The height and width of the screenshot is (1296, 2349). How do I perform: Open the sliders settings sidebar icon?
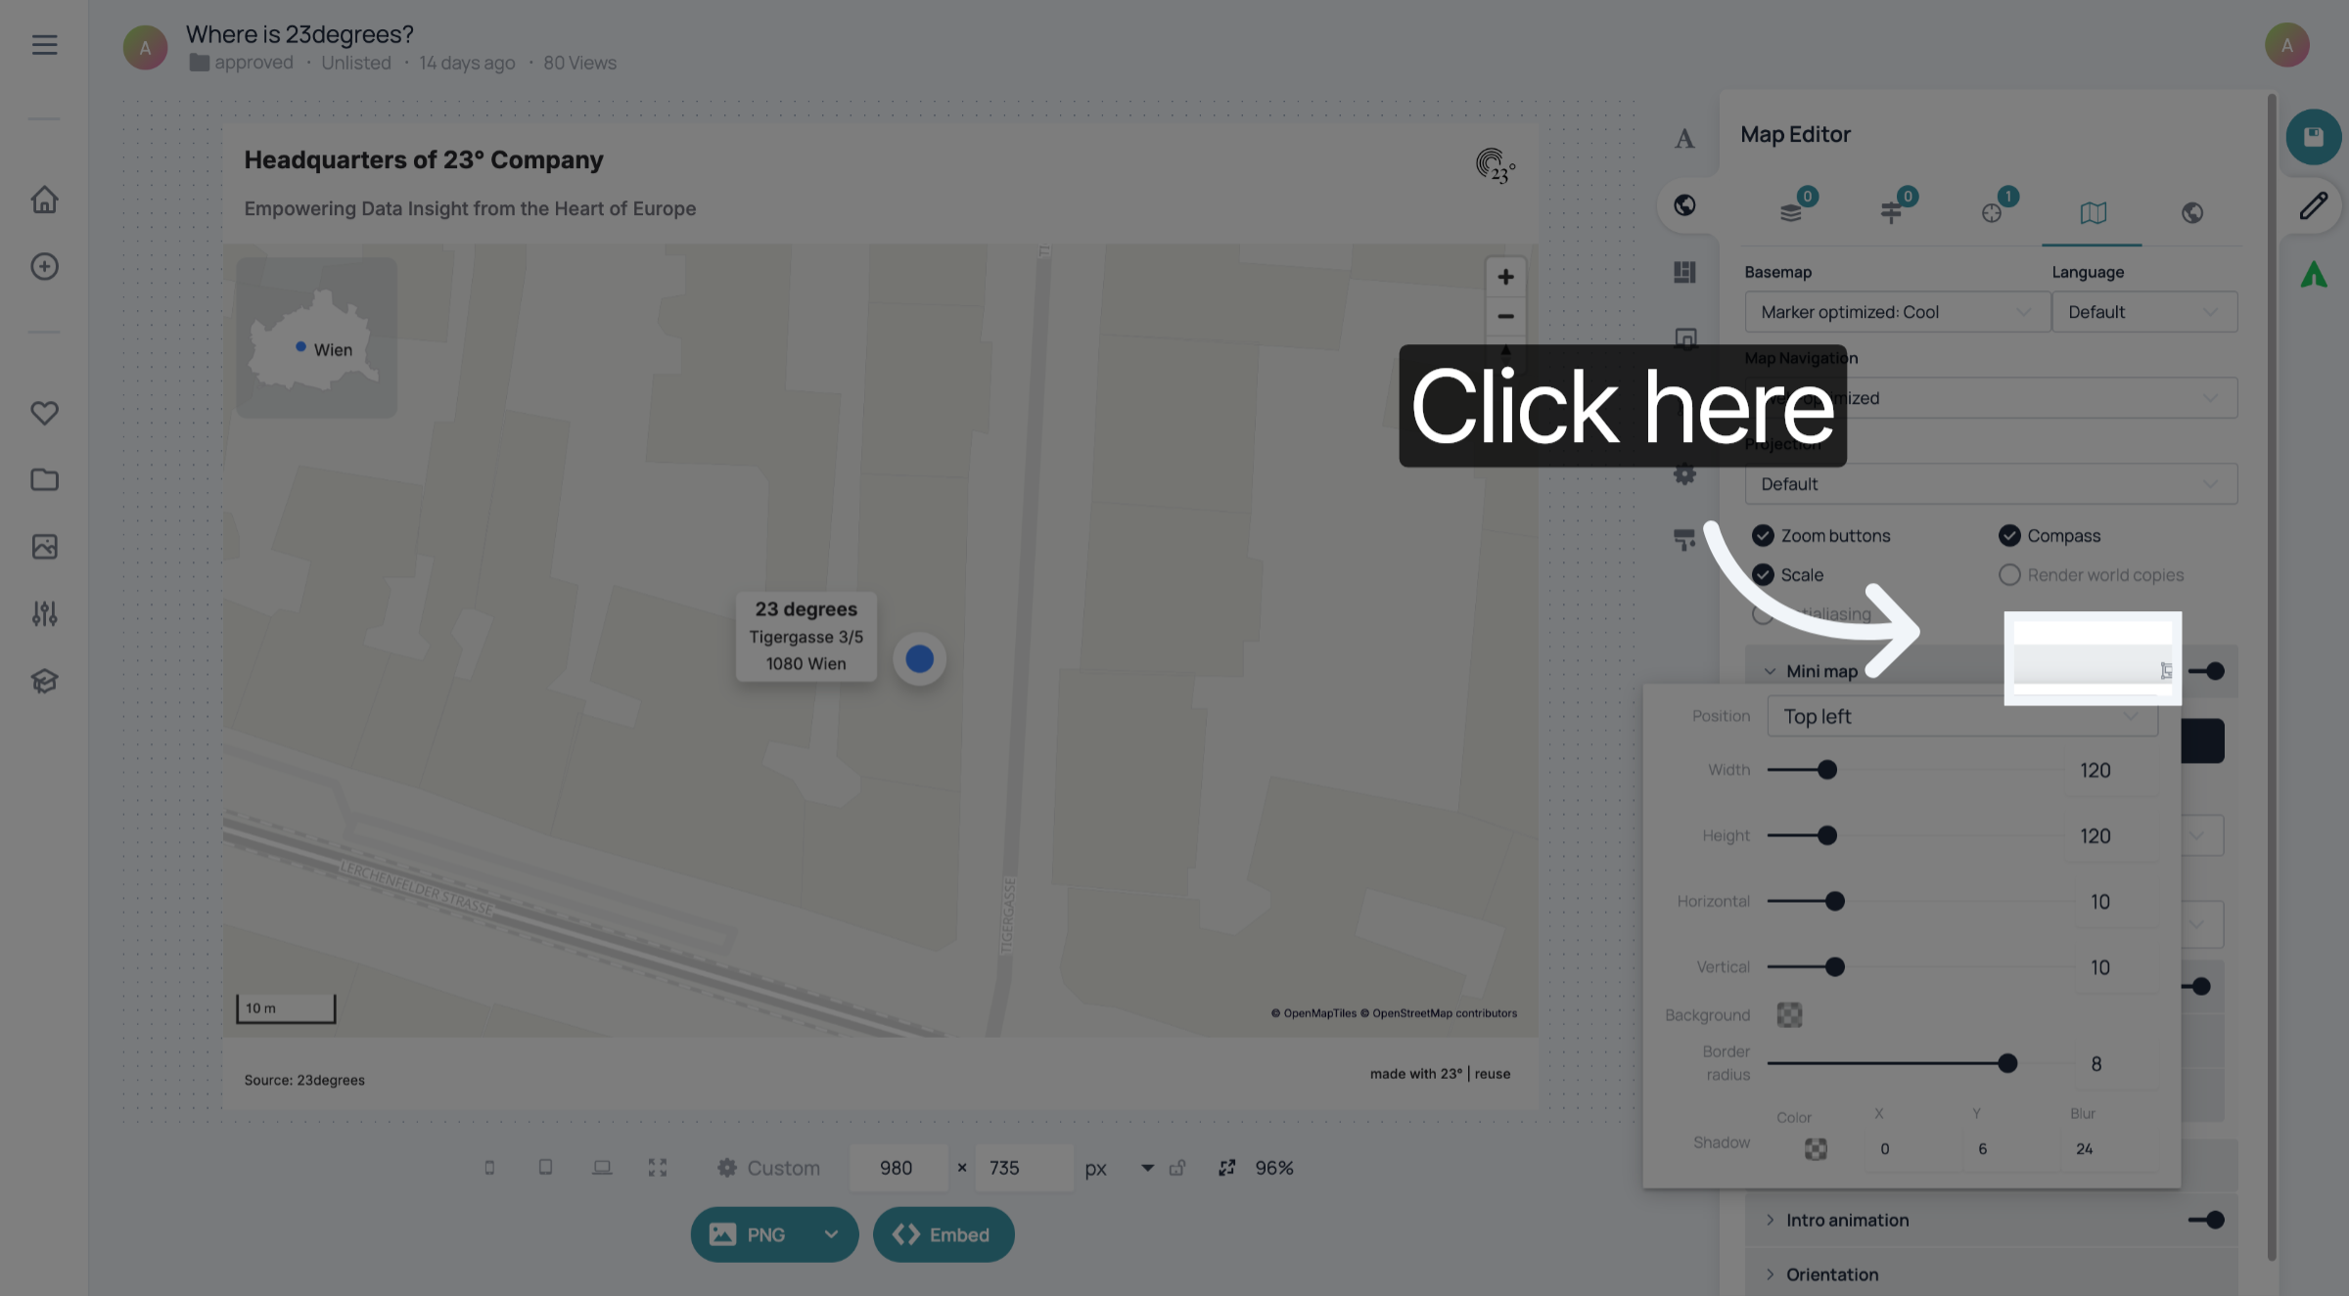[44, 613]
